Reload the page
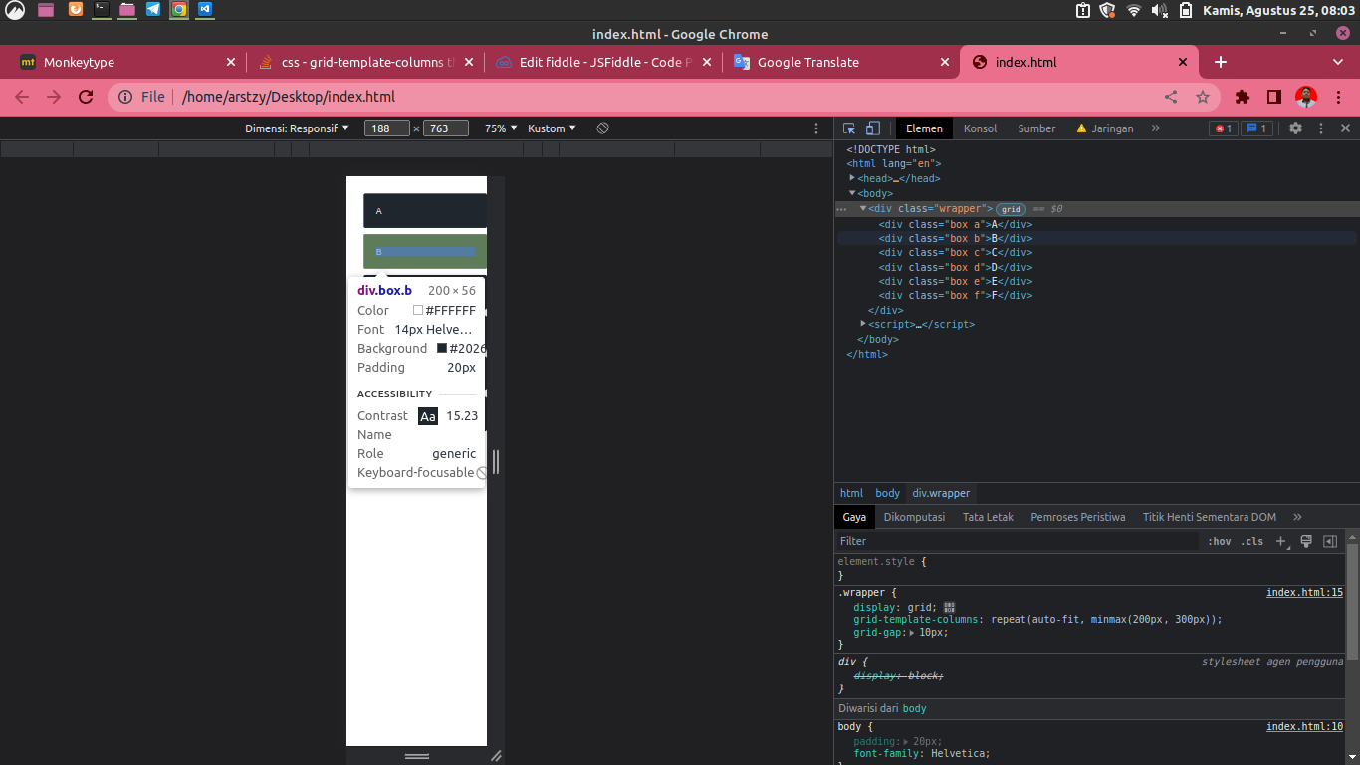This screenshot has height=765, width=1360. click(x=86, y=97)
